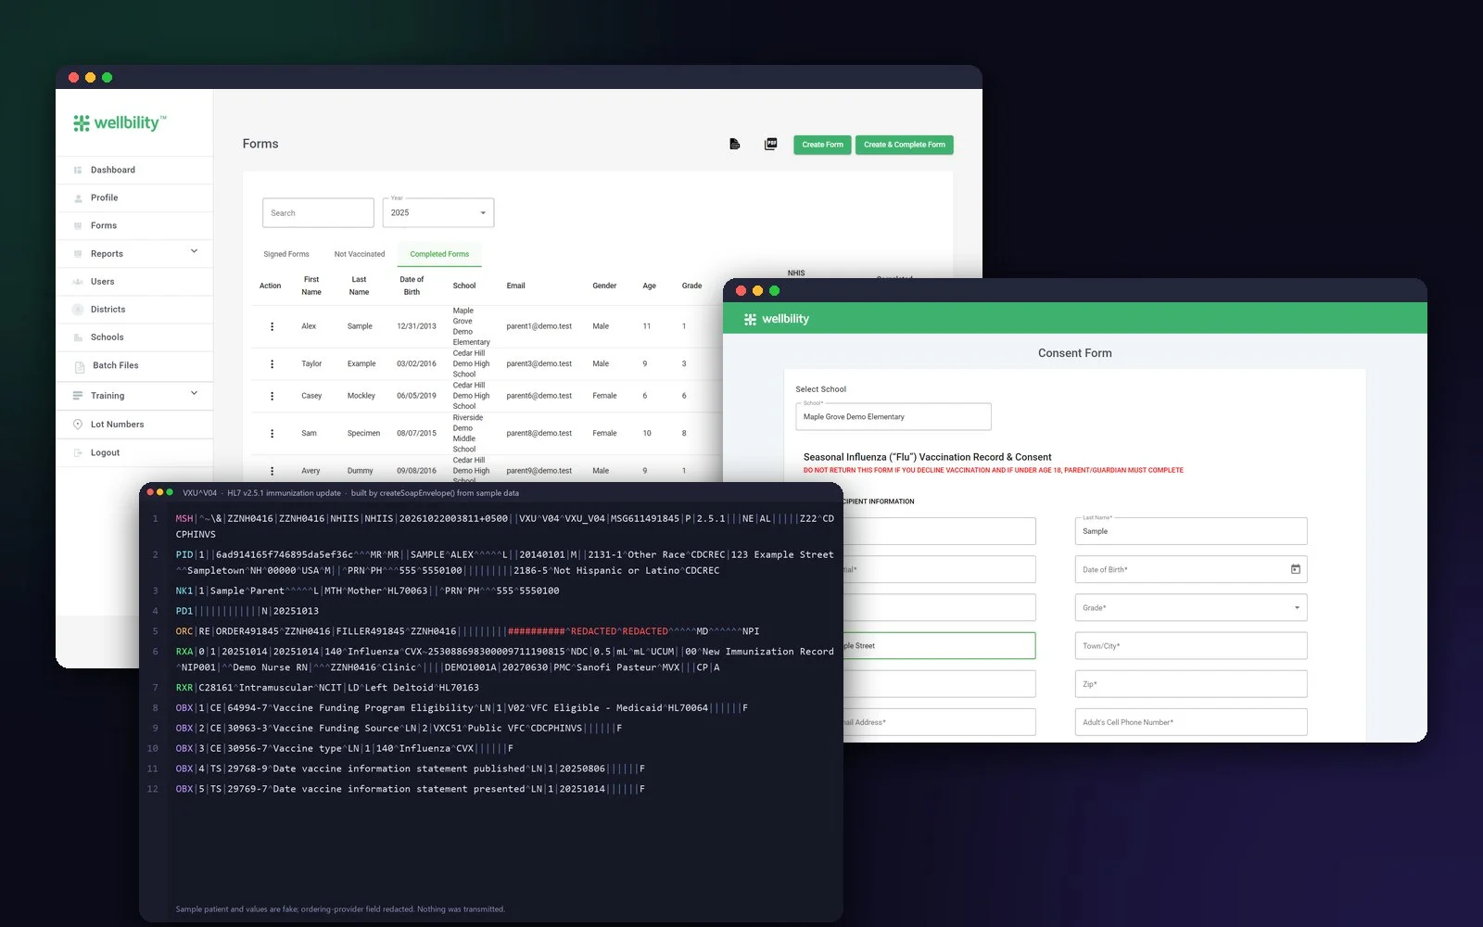The image size is (1483, 927).
Task: Click the PDF export icon in Forms header
Action: [770, 144]
